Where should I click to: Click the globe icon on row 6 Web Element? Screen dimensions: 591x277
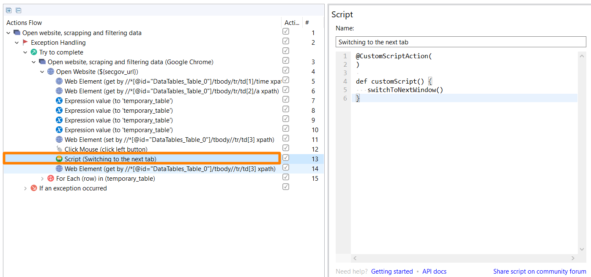point(59,91)
